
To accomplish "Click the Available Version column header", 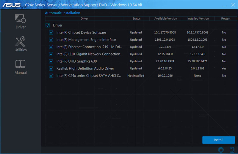I will tap(166, 18).
